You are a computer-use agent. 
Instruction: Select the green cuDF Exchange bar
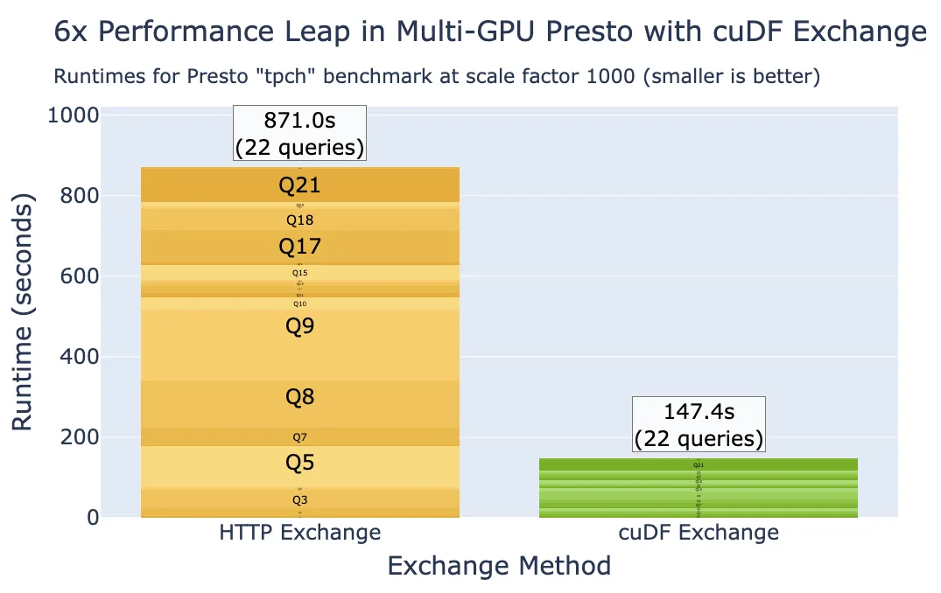point(699,488)
